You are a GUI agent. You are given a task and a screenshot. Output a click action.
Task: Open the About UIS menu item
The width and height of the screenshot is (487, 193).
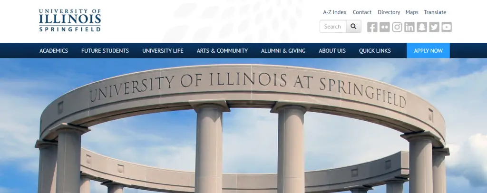point(332,50)
